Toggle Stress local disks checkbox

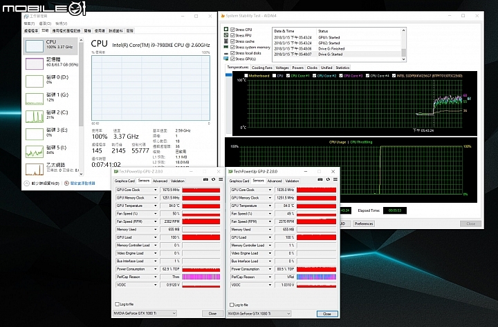tap(232, 53)
